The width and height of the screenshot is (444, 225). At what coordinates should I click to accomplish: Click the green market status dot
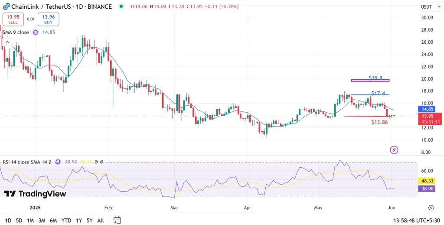pos(121,6)
